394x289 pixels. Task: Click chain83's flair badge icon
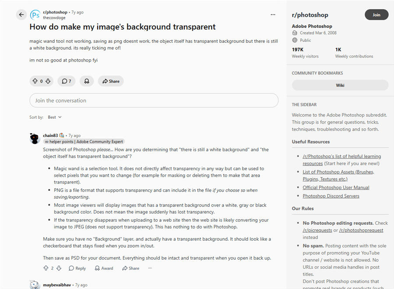tap(62, 135)
